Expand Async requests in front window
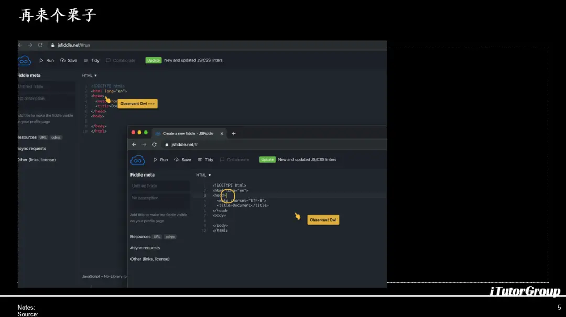 (145, 248)
